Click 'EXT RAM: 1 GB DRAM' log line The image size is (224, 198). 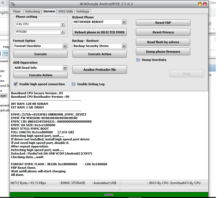click(x=27, y=107)
